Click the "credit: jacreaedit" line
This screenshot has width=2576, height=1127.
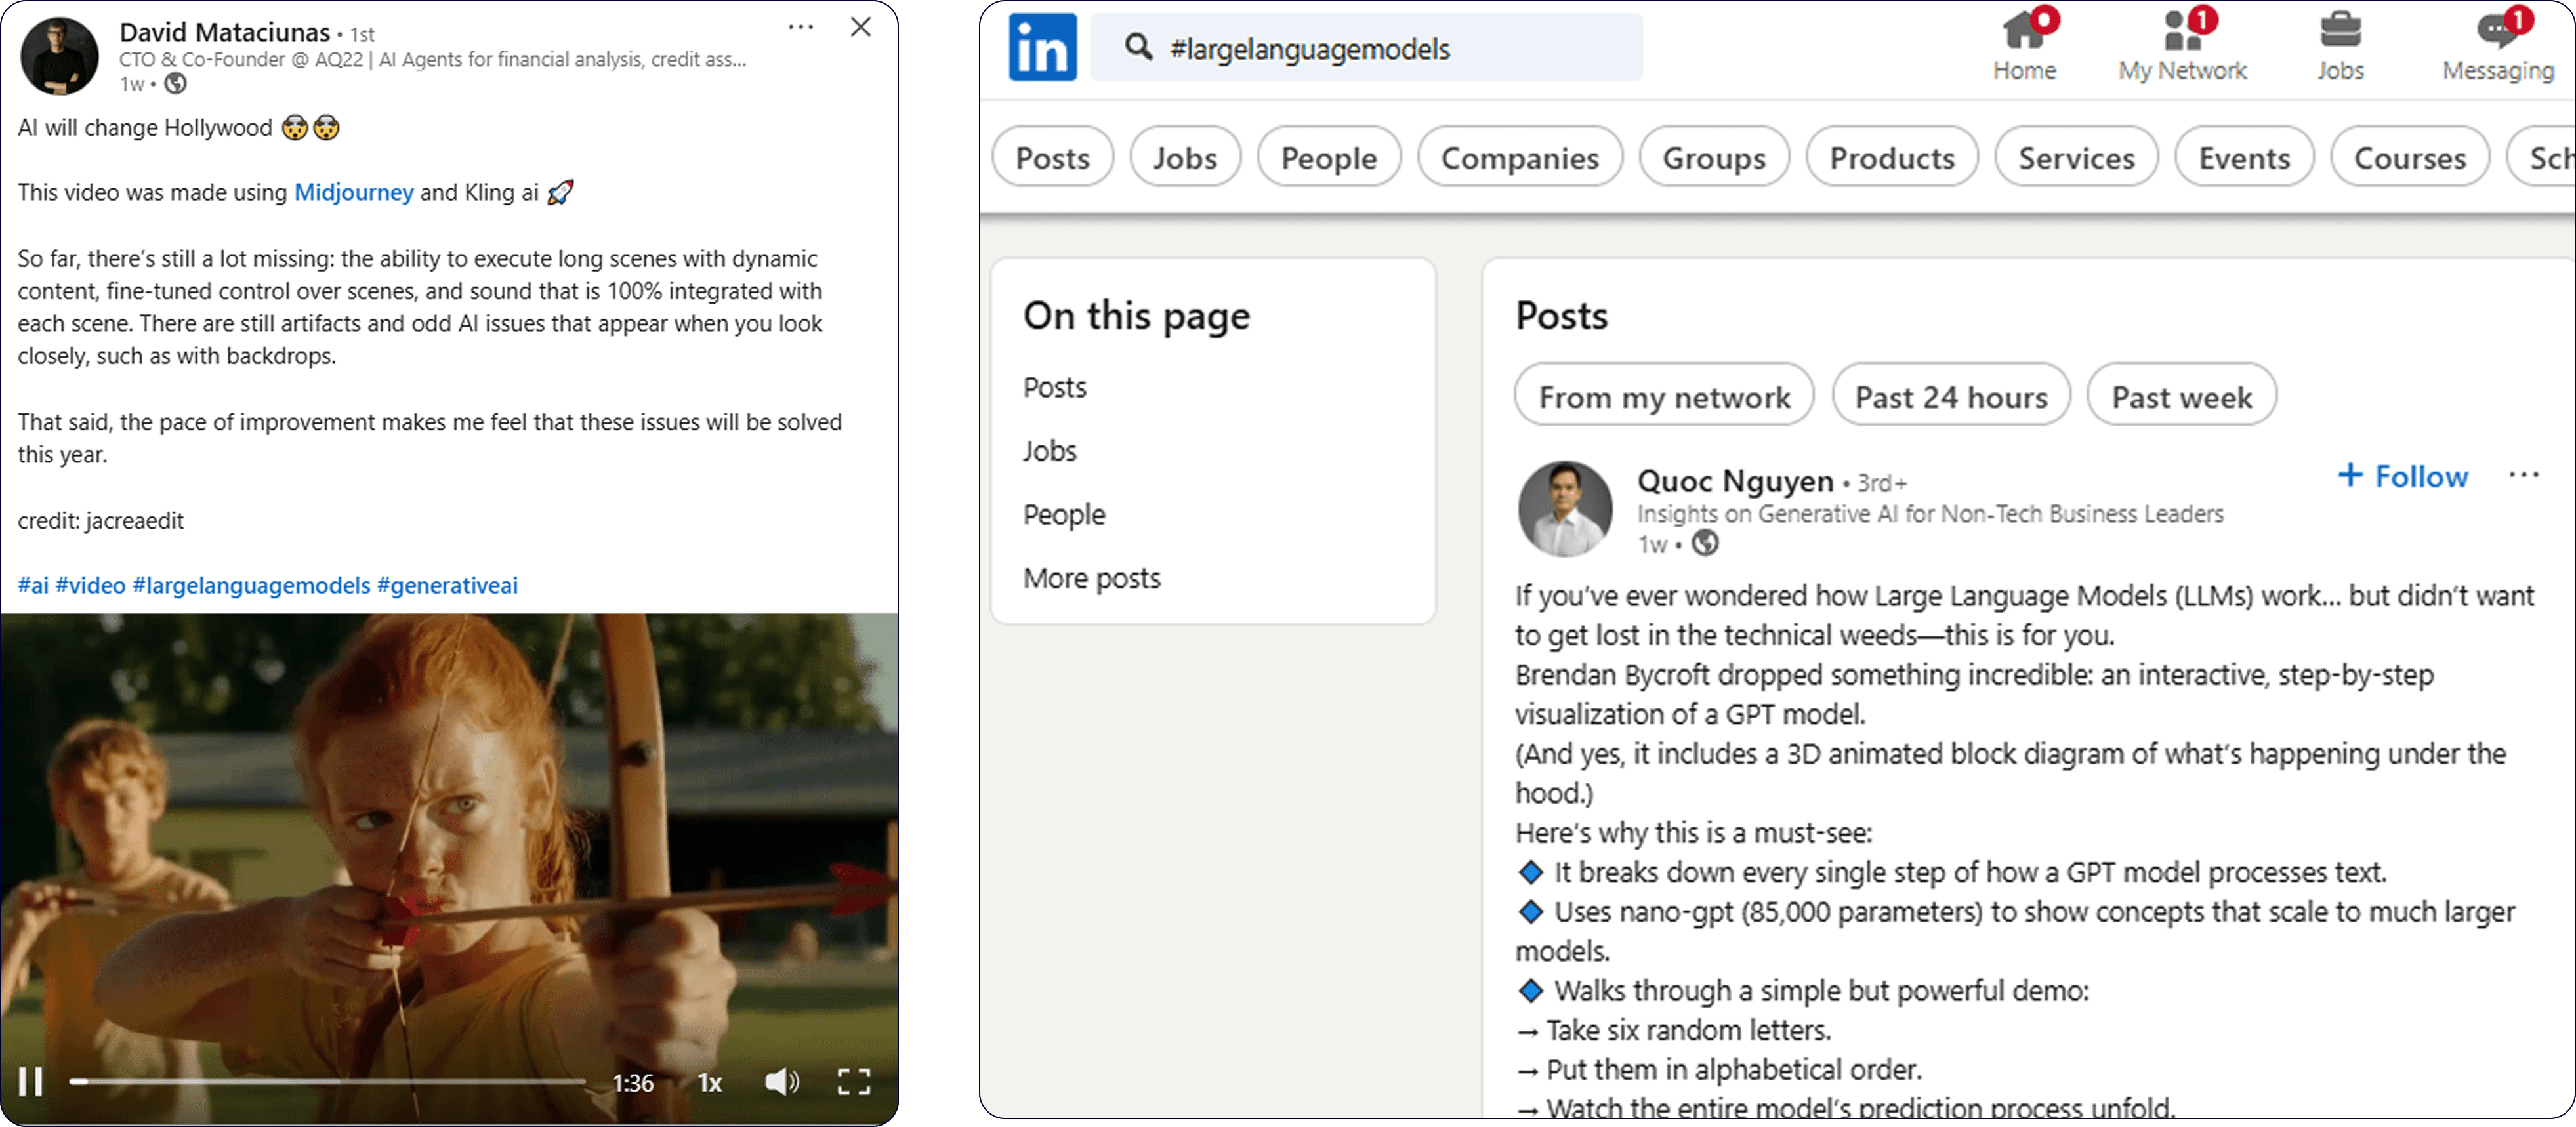pyautogui.click(x=101, y=521)
